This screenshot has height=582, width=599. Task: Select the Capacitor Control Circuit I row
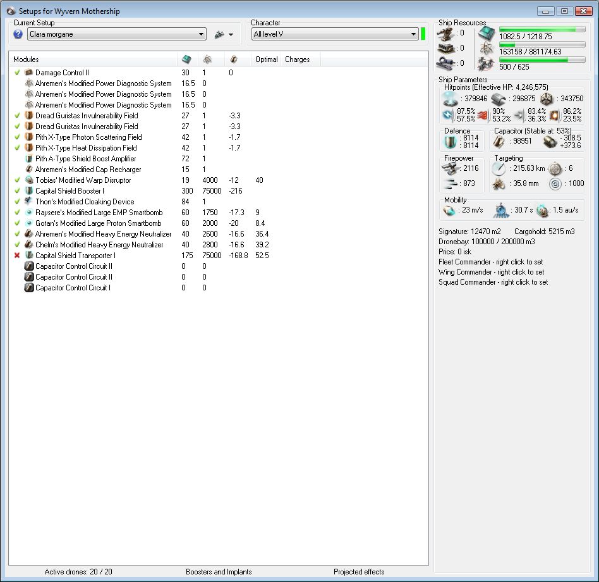219,288
